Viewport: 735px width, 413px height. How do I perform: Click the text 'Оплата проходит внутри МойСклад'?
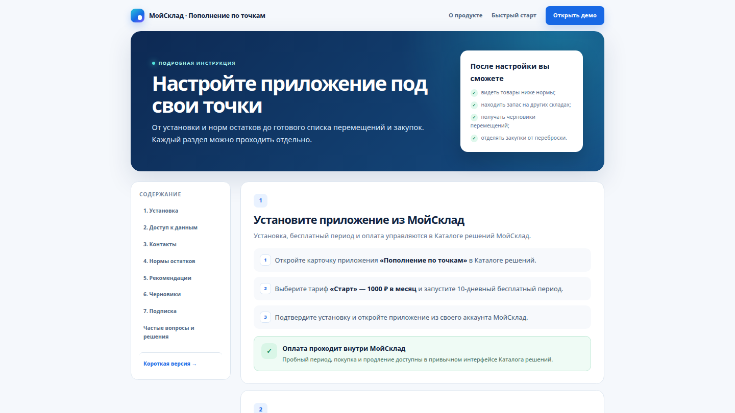[x=344, y=349]
